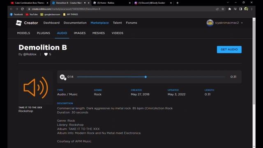Bookmark this page with star icon
263x148 pixels.
(x=223, y=9)
